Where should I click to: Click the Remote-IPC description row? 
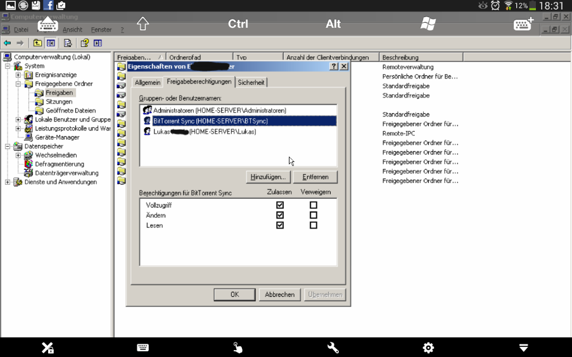point(398,134)
